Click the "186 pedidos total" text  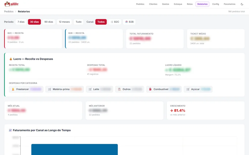(237, 12)
